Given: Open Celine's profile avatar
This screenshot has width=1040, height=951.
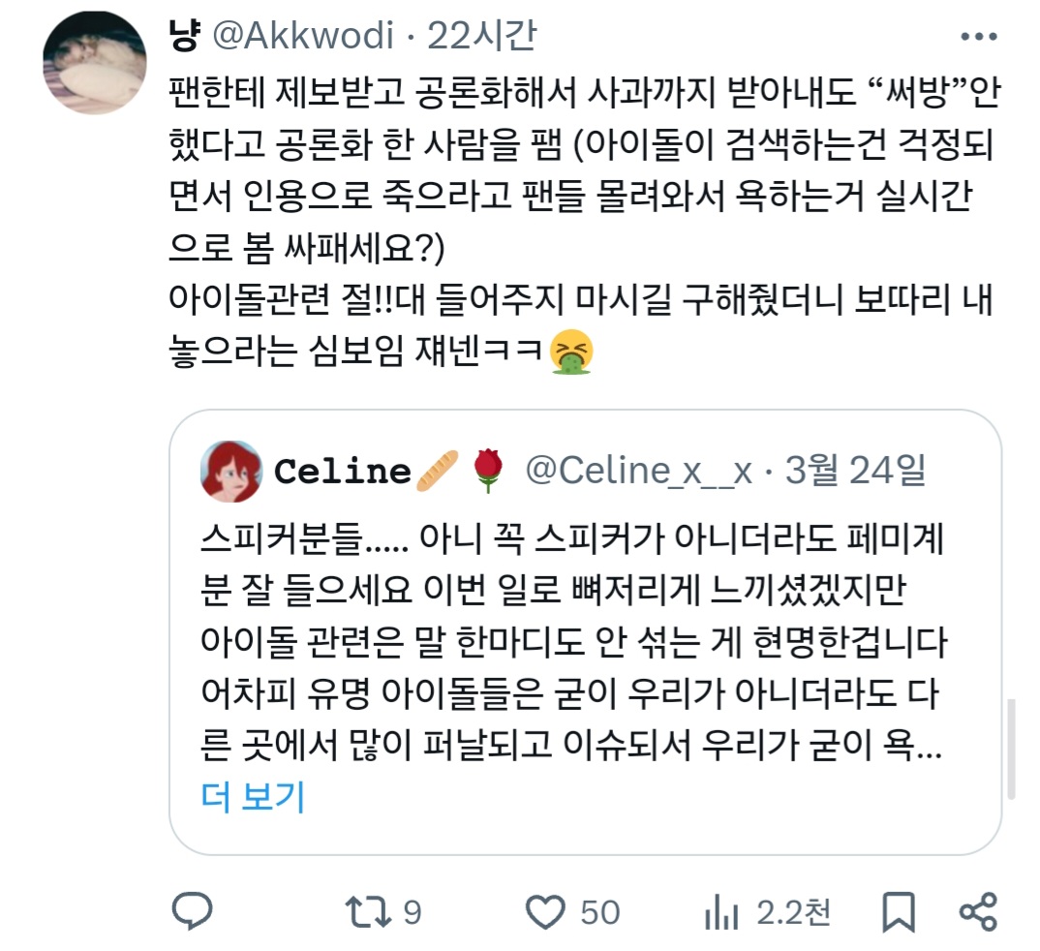Looking at the screenshot, I should point(230,472).
